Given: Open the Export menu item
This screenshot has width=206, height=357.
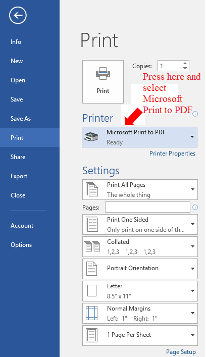Looking at the screenshot, I should [30, 176].
